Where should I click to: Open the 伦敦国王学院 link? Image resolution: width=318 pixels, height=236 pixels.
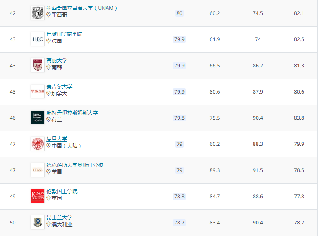tap(62, 191)
